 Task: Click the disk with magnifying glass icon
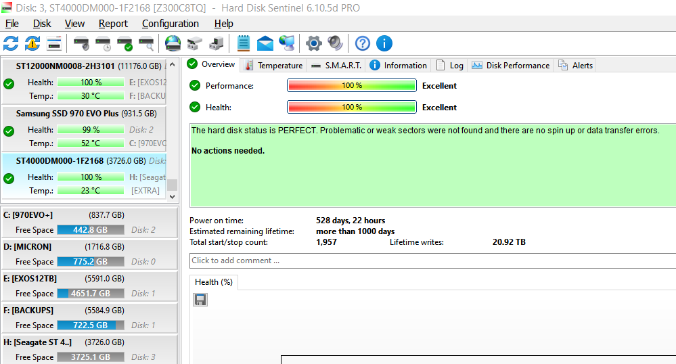[146, 43]
